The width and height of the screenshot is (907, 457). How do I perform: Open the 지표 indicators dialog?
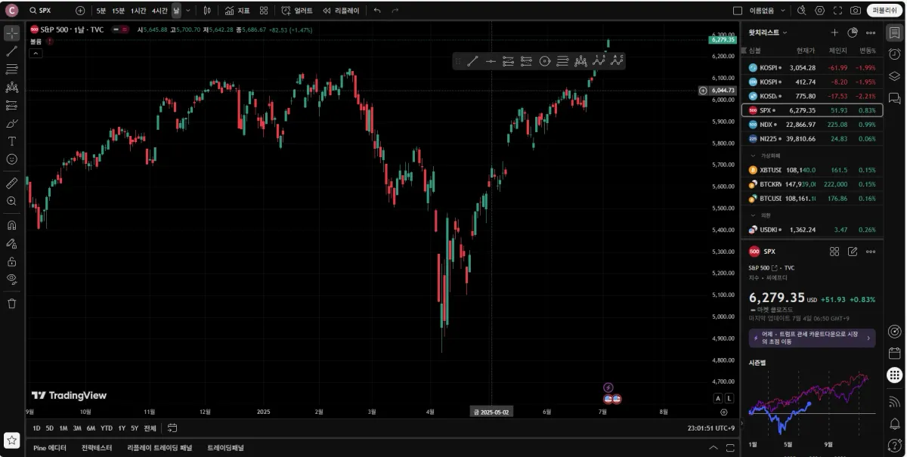coord(237,11)
